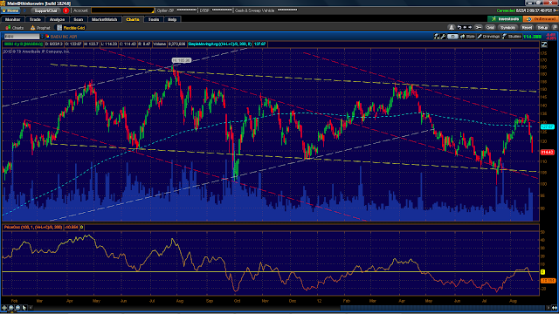Image resolution: width=559 pixels, height=314 pixels.
Task: Open the Account selector dropdown
Action: point(123,10)
